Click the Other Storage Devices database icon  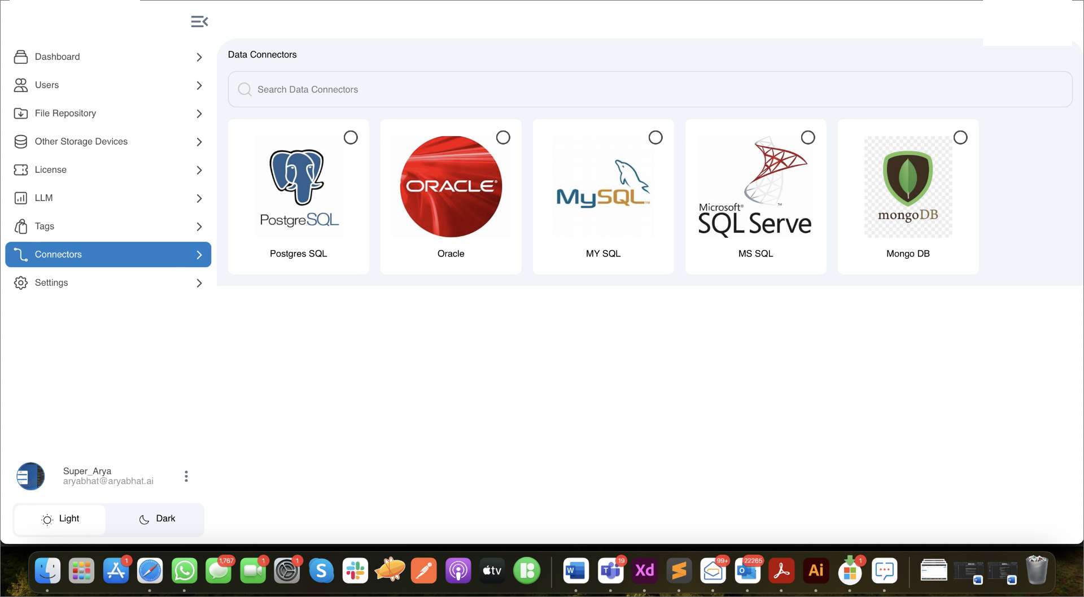pyautogui.click(x=21, y=141)
